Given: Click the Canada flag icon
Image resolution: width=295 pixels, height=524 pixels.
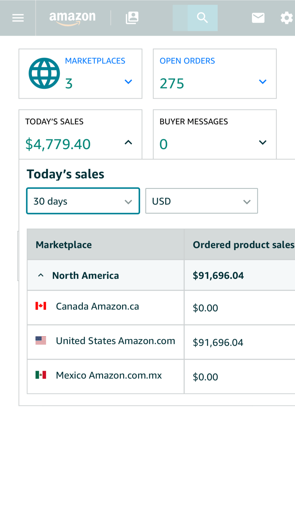Looking at the screenshot, I should [41, 306].
